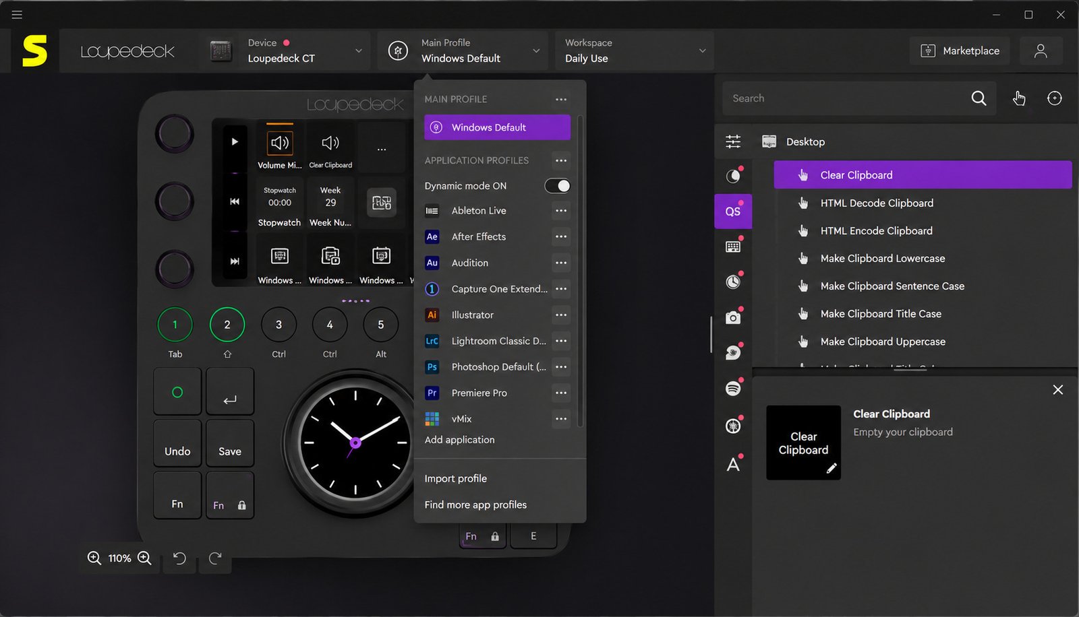The height and width of the screenshot is (617, 1079).
Task: Open the hamburger menu at the top left
Action: pos(17,14)
